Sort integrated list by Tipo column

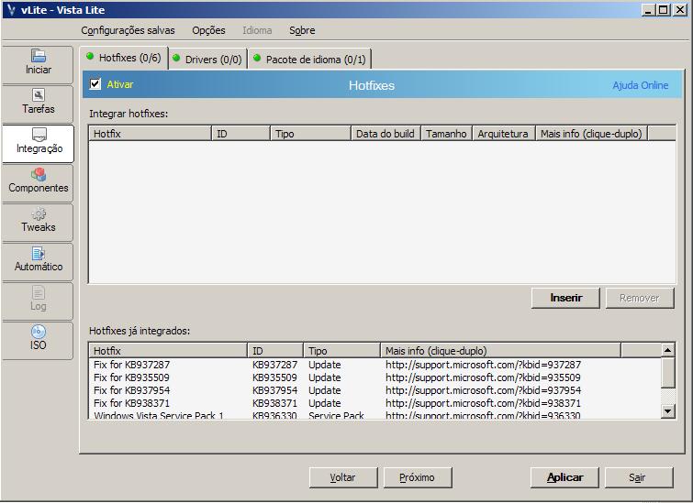pyautogui.click(x=341, y=351)
